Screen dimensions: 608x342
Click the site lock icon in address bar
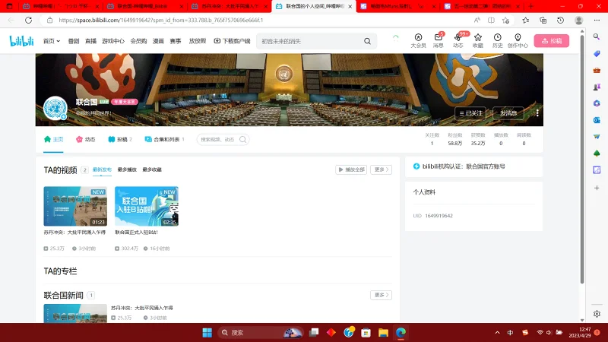tap(49, 21)
